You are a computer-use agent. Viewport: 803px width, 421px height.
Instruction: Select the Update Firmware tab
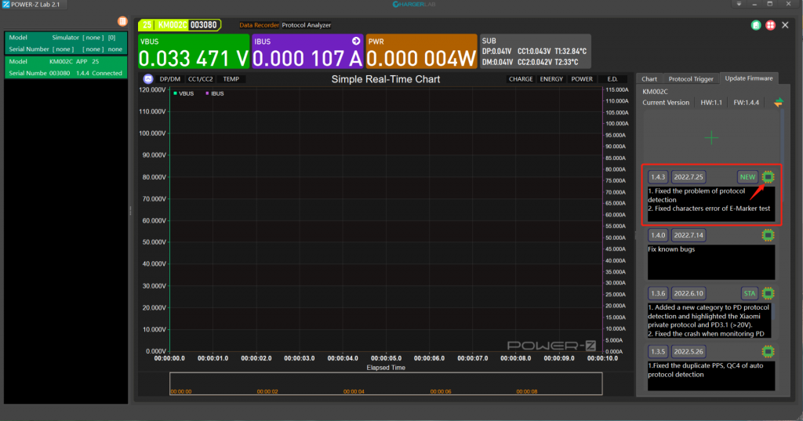[748, 78]
